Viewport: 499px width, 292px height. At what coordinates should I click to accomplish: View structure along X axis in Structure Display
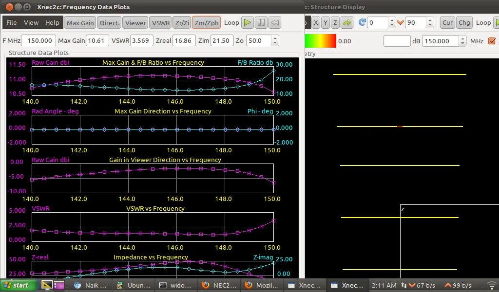click(x=316, y=22)
